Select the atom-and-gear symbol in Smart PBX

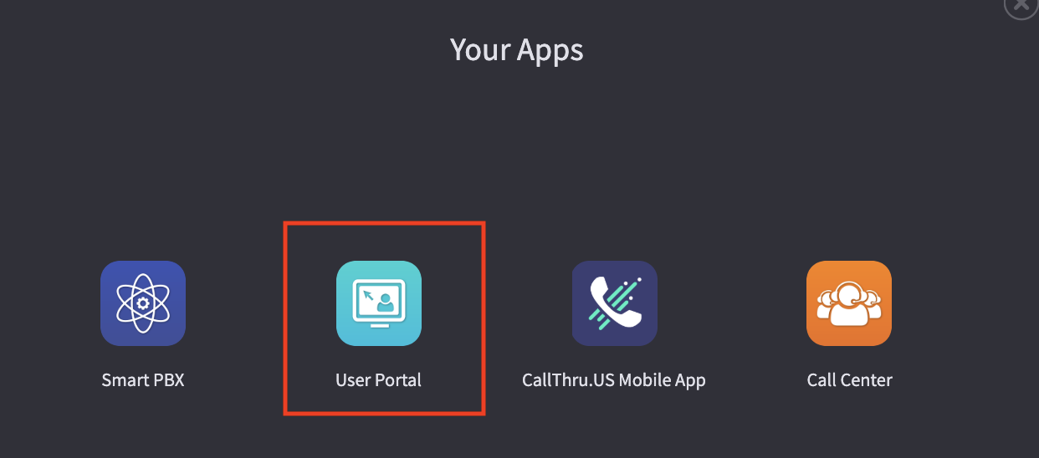(x=143, y=303)
